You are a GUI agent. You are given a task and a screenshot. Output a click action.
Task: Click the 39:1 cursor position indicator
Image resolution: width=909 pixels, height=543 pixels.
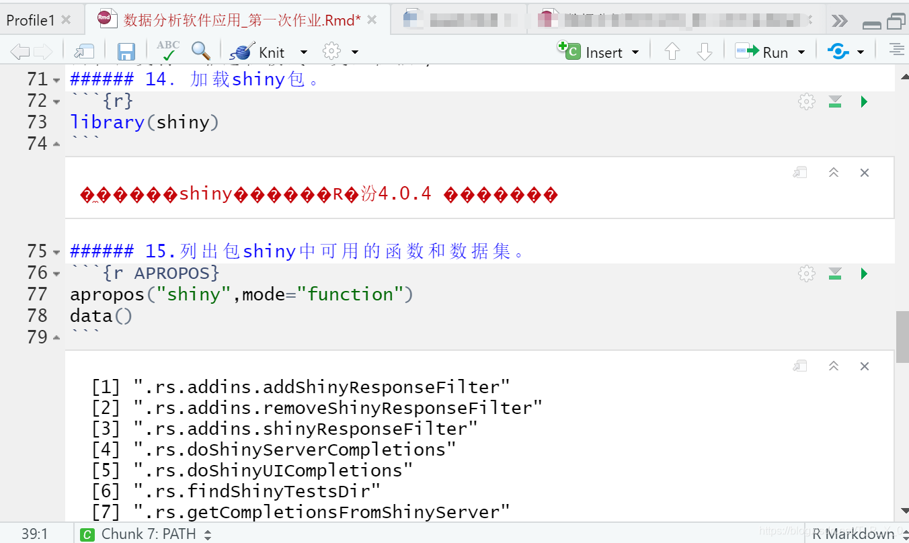pos(34,534)
